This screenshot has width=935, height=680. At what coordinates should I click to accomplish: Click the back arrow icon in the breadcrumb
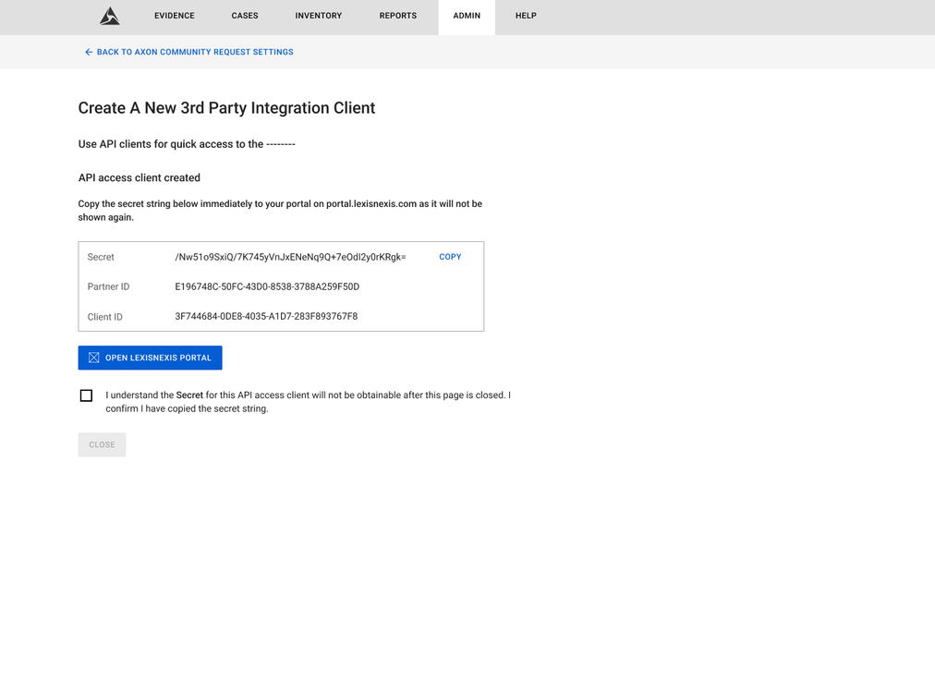pos(88,52)
